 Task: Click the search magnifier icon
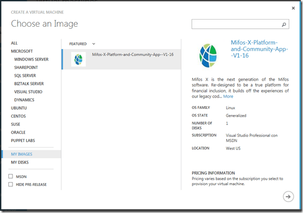click(284, 25)
